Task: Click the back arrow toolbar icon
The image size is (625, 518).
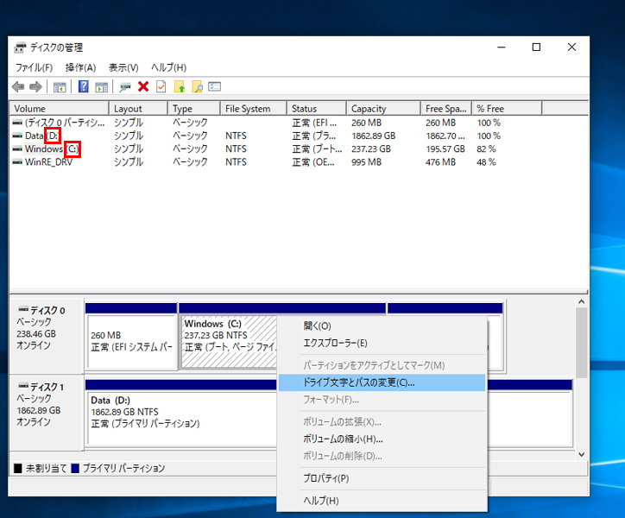Action: [18, 86]
